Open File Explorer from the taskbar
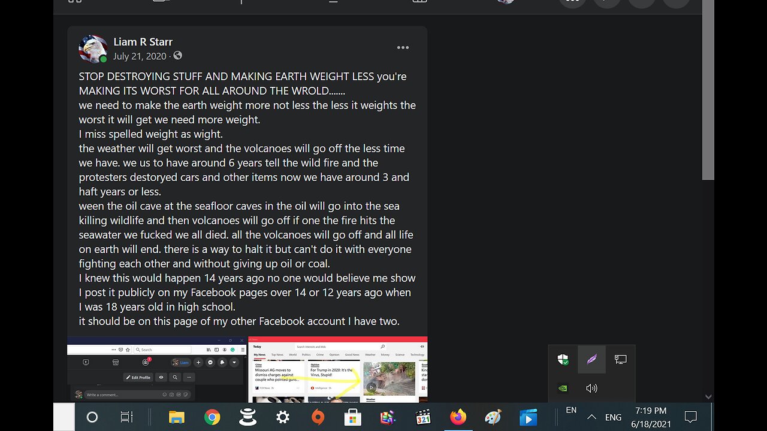Screen dimensions: 767x431 [x=176, y=417]
